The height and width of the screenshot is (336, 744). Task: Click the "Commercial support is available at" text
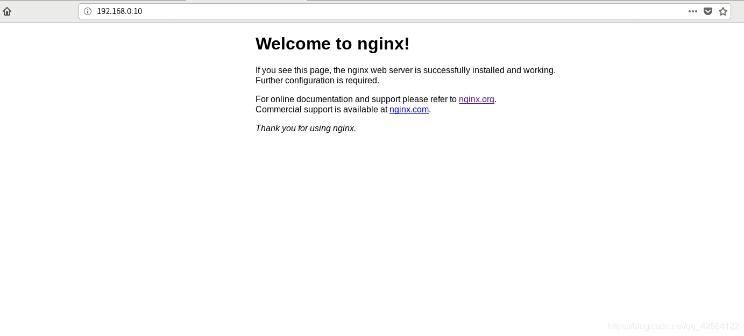click(321, 110)
